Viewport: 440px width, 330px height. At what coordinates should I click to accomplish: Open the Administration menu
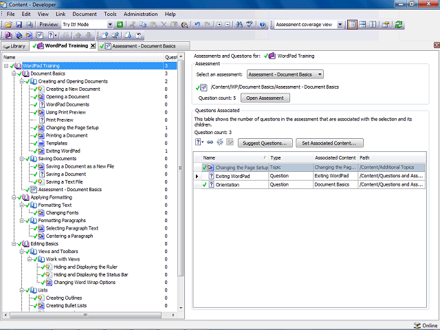click(x=140, y=14)
